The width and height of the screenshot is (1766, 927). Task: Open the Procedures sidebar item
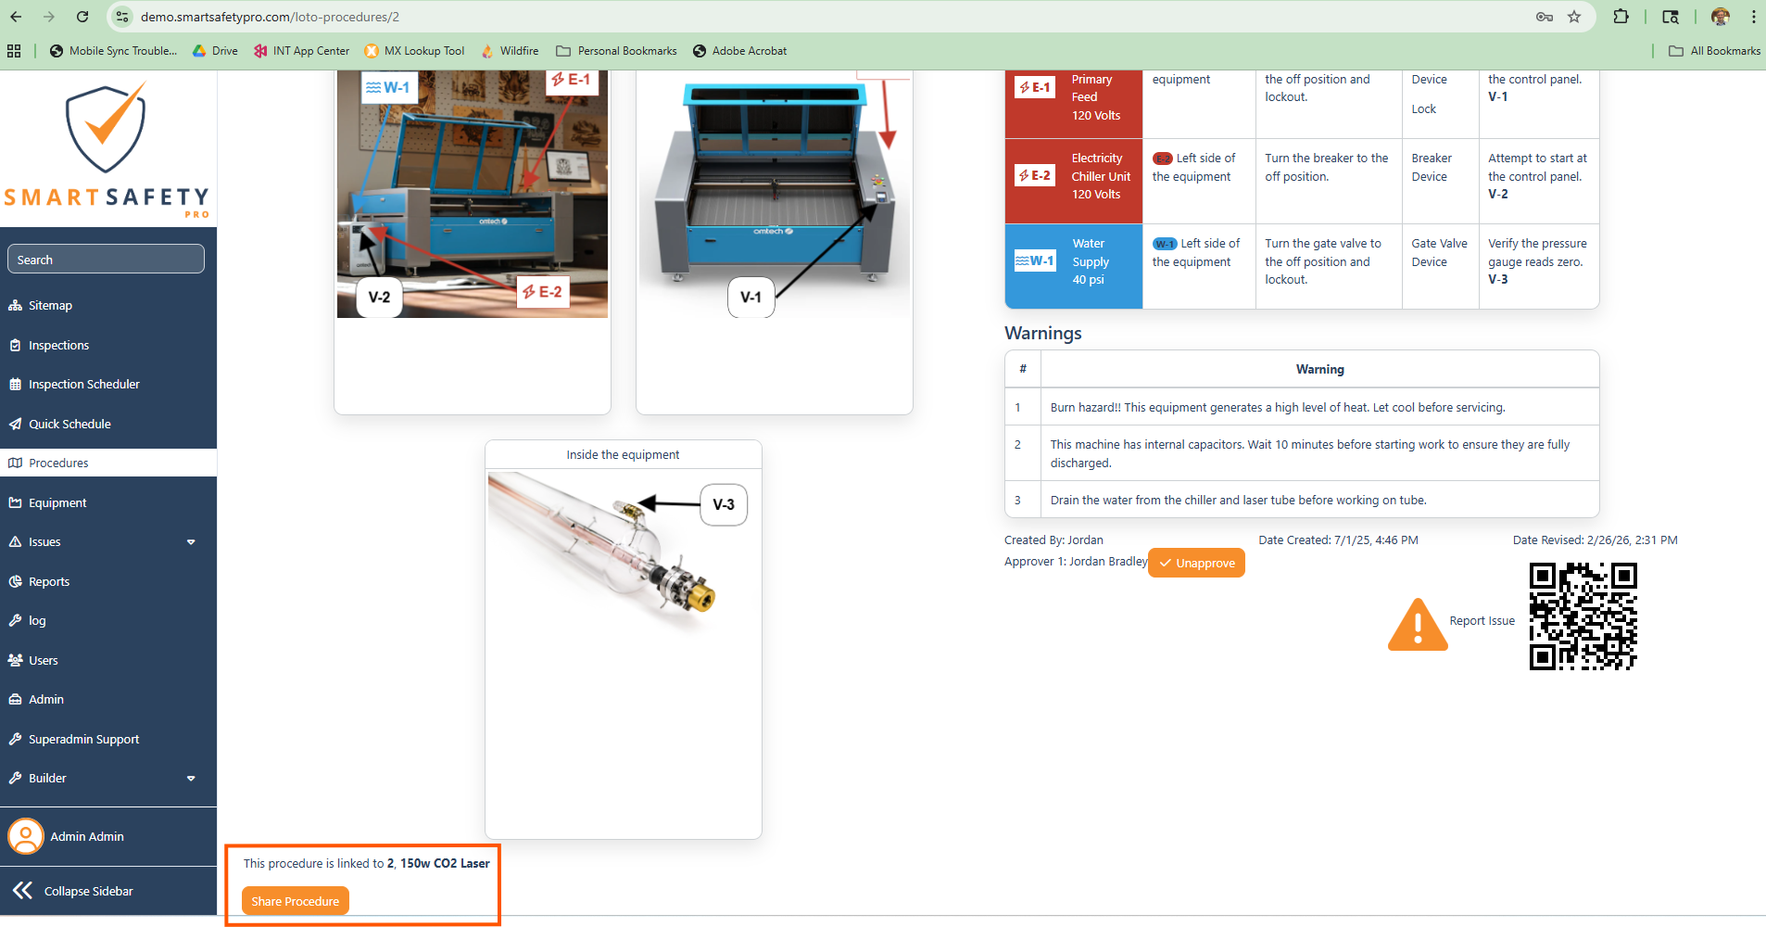click(x=58, y=463)
